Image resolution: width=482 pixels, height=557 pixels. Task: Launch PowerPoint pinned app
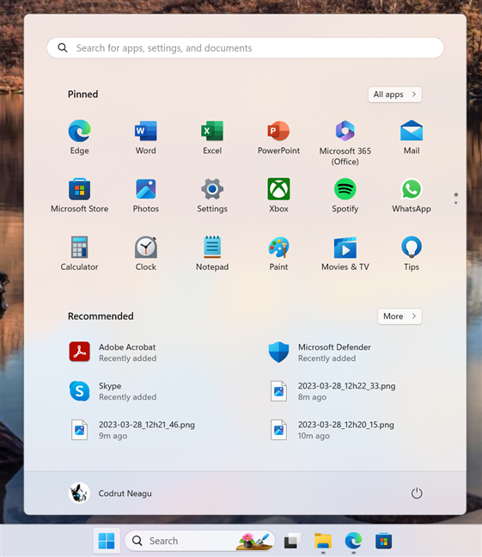(x=278, y=138)
